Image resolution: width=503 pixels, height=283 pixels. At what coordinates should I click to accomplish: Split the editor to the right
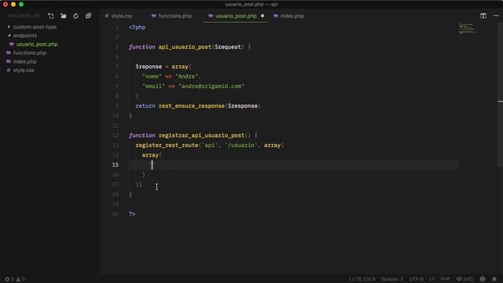(x=483, y=16)
